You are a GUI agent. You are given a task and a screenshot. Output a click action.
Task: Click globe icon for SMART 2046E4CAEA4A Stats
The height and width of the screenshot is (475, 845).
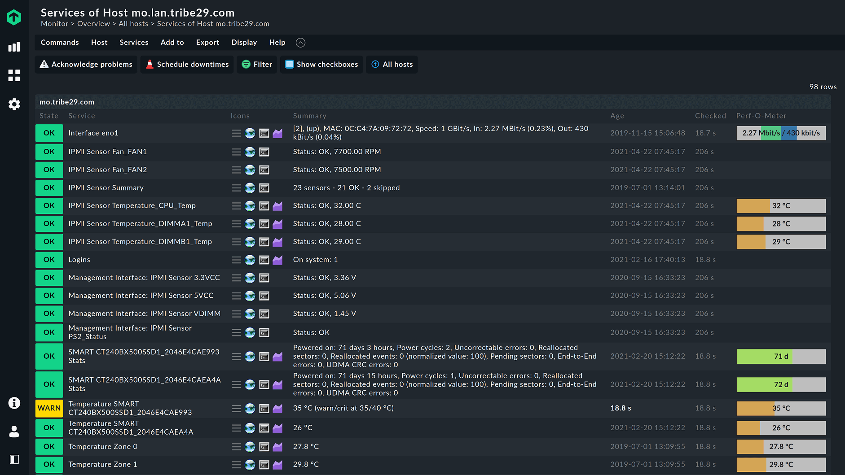pyautogui.click(x=250, y=384)
